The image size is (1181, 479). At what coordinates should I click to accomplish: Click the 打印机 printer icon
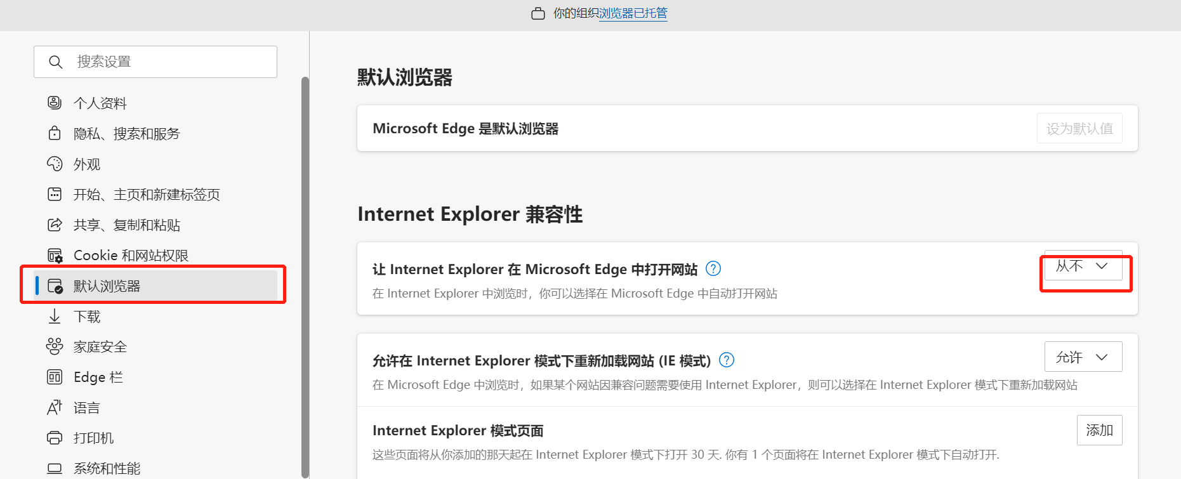point(55,438)
